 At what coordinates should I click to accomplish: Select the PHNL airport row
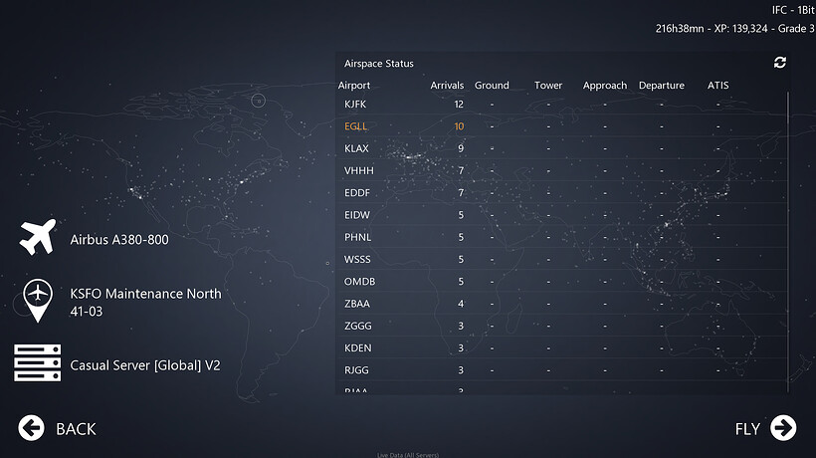(x=562, y=237)
